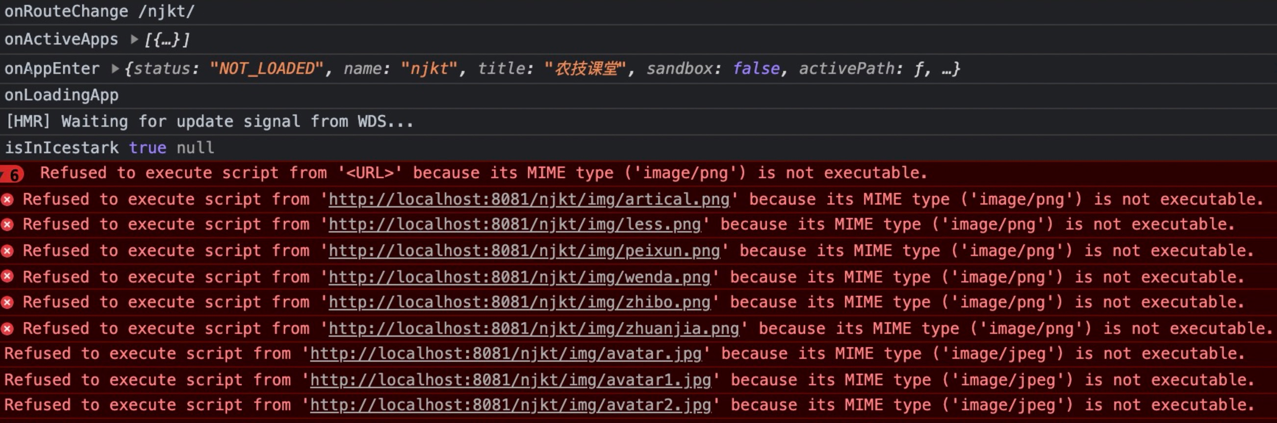Click the '"NOT_LOADED"' status value

coord(266,68)
